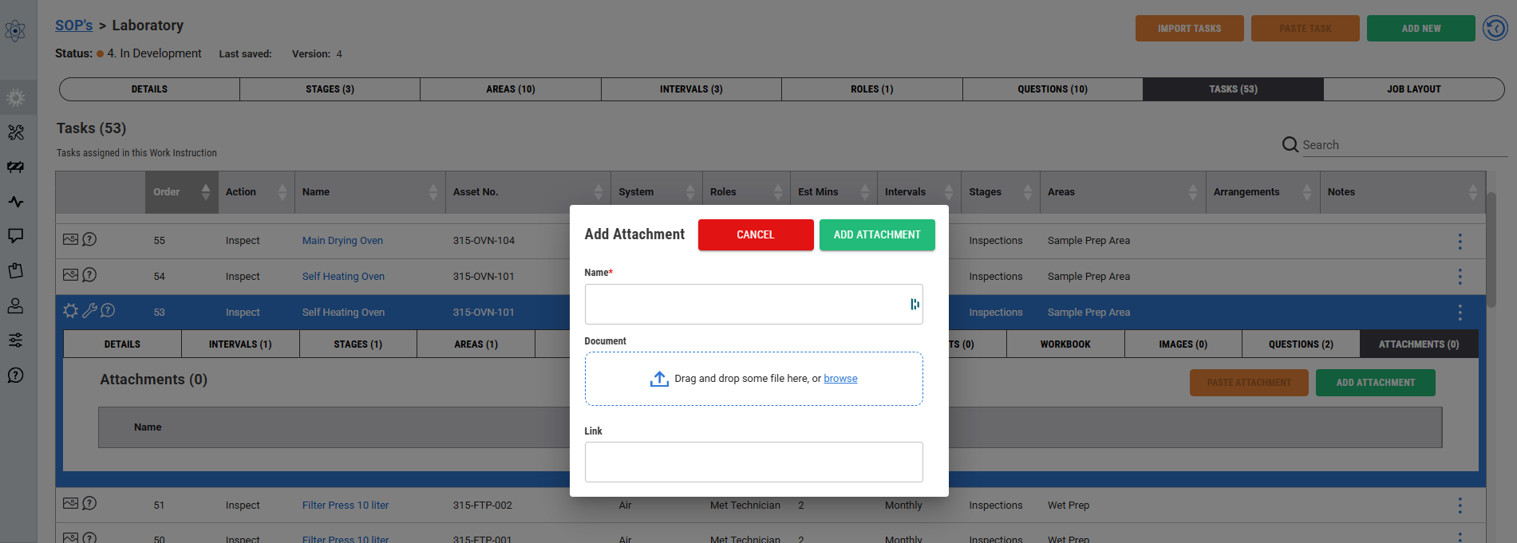Click into the Link input field
Viewport: 1517px width, 543px height.
tap(753, 462)
